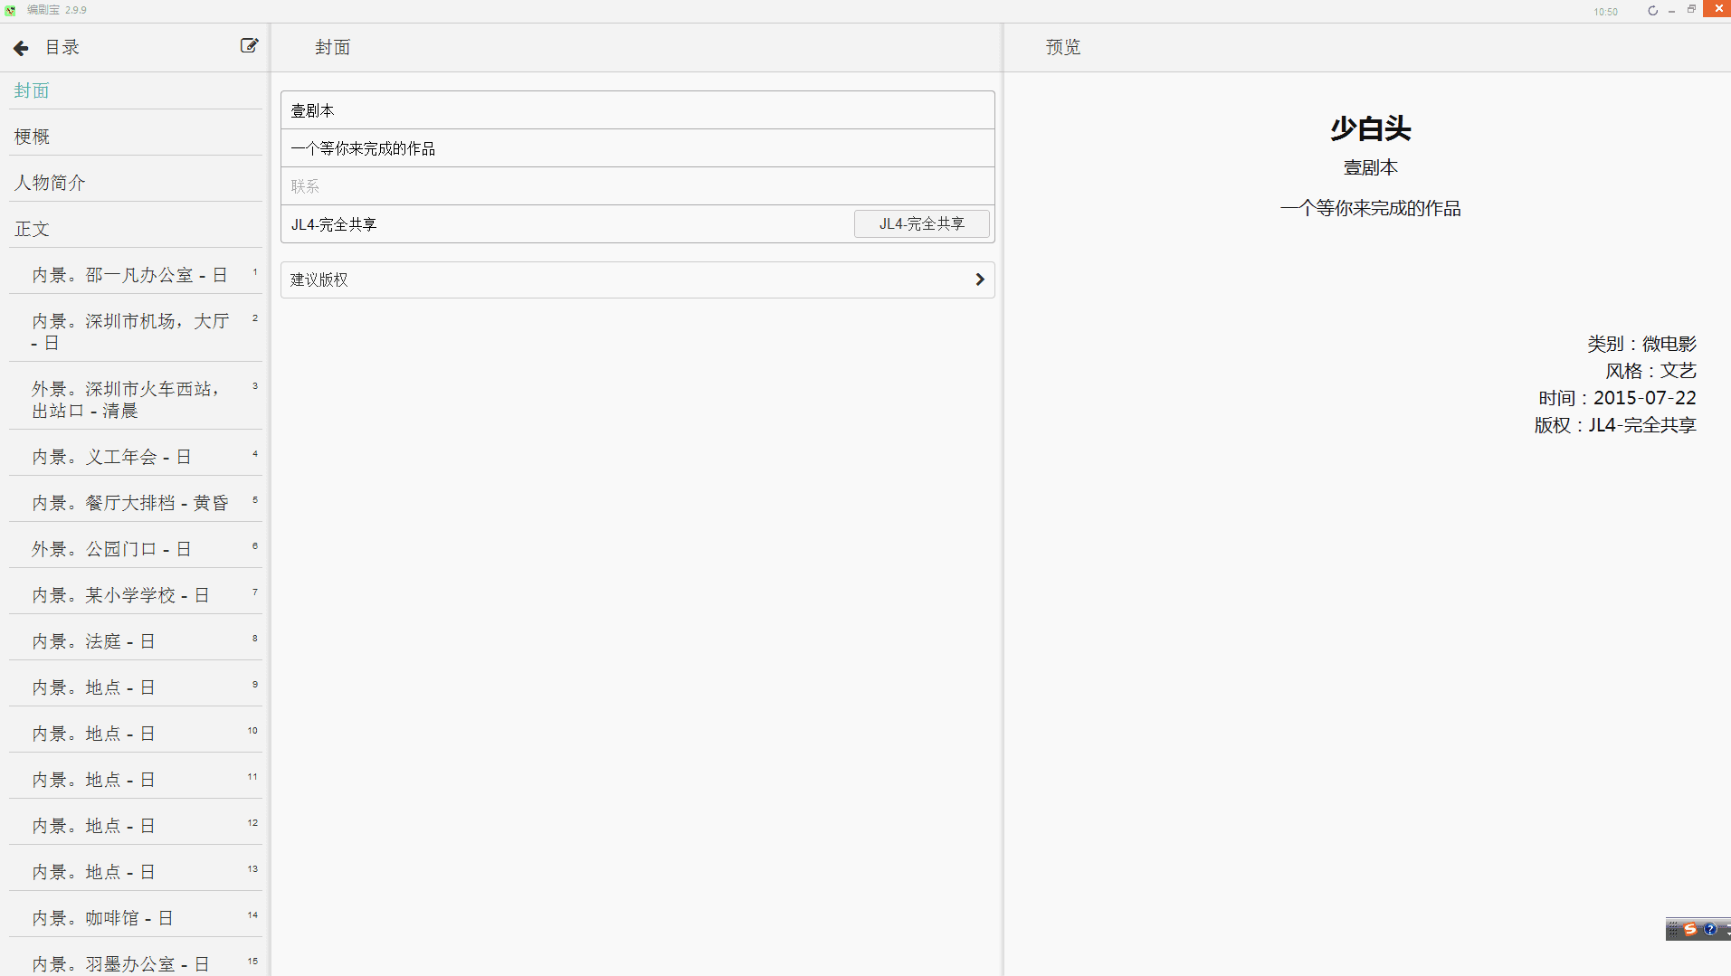1731x976 pixels.
Task: Open the 人物简介 section
Action: coord(50,183)
